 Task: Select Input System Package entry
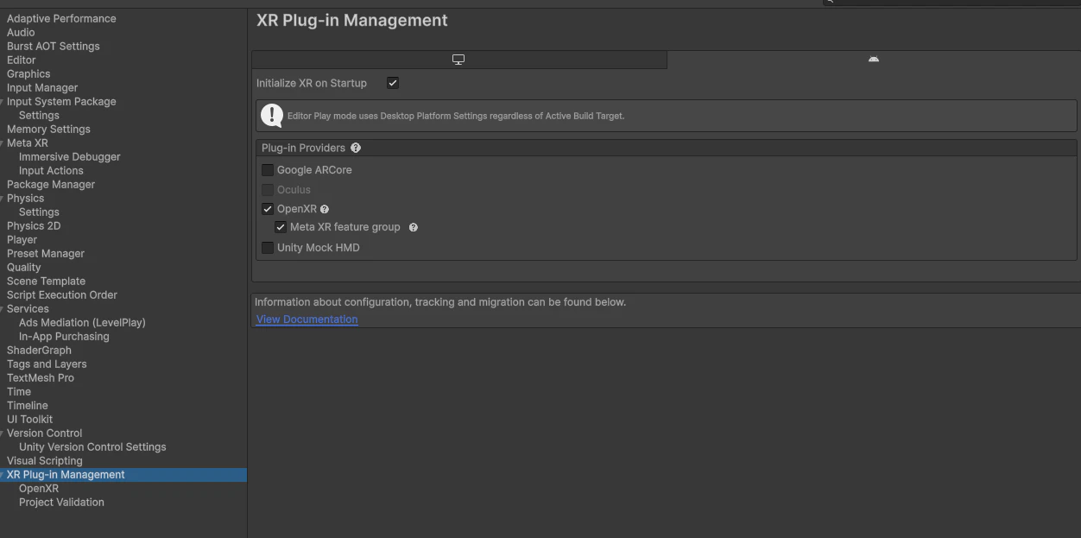tap(61, 101)
